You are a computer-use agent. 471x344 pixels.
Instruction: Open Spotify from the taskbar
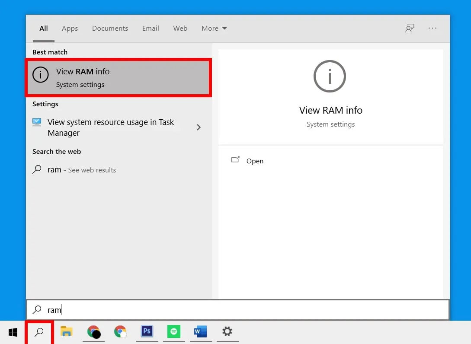pos(174,332)
